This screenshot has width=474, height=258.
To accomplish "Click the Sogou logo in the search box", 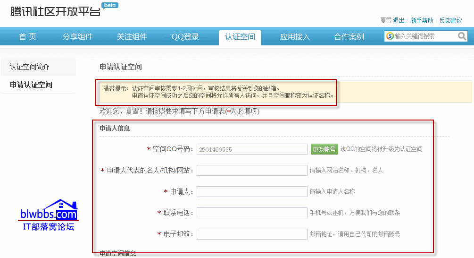I will click(x=390, y=36).
